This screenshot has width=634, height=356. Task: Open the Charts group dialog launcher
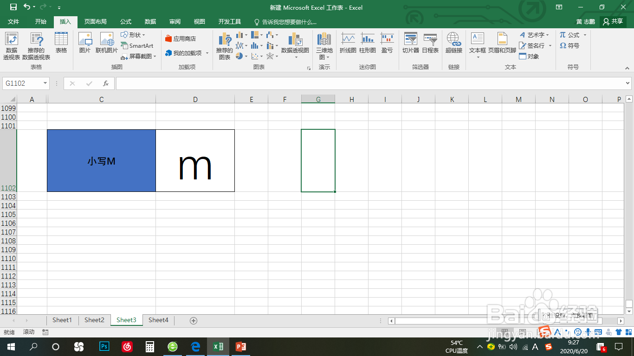click(x=309, y=68)
